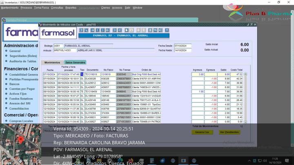Open Consolidacion in sidebar
294x165 pixels.
click(19, 108)
